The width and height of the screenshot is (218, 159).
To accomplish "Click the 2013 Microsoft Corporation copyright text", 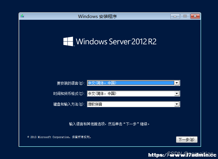I will coord(59,137).
